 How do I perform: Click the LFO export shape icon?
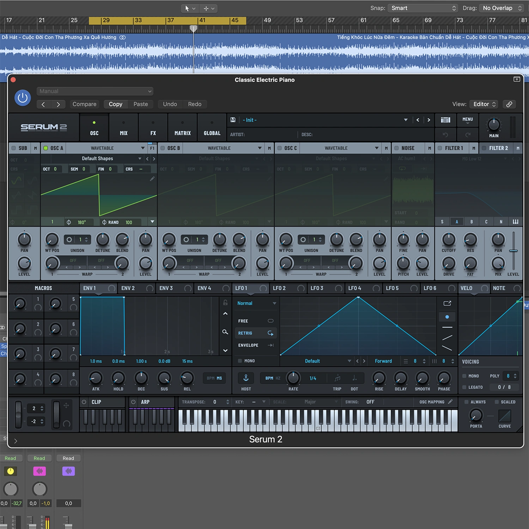[x=447, y=303]
